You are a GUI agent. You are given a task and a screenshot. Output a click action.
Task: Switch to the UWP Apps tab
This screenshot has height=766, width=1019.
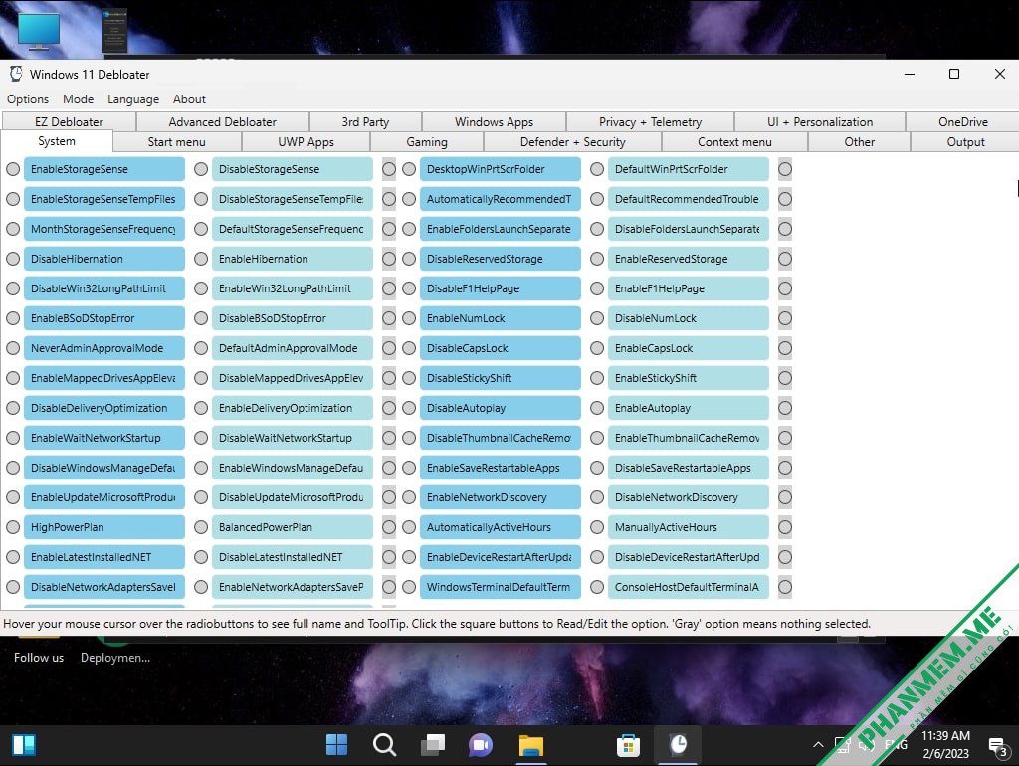[306, 142]
